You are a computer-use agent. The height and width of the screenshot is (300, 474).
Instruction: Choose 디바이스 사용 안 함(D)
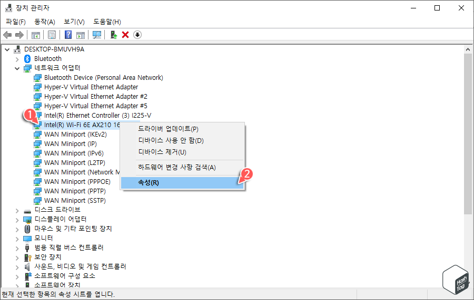point(182,140)
